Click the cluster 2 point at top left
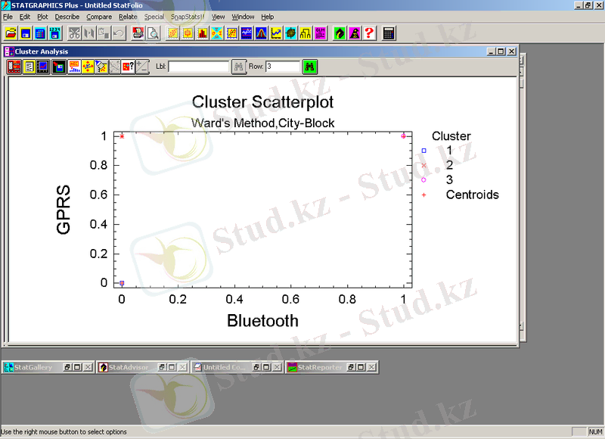 pyautogui.click(x=122, y=136)
